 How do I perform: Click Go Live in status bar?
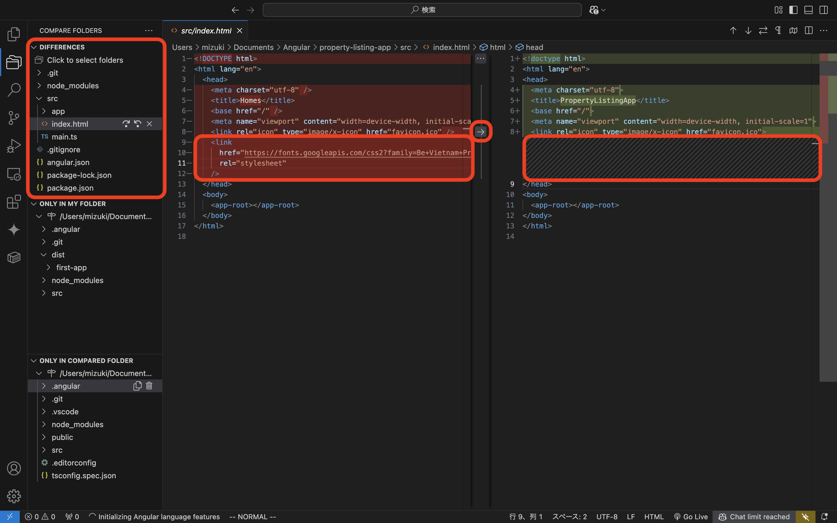[691, 516]
